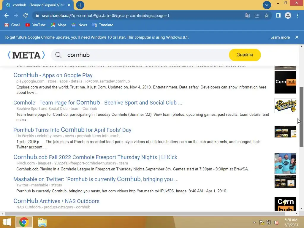
Task: Open the Corn hub logo thumbnail
Action: coord(285,83)
